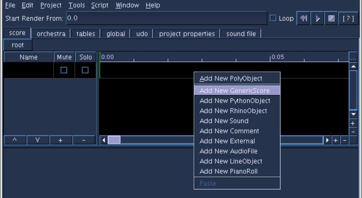Zoom out vertically with the - button
Screen dimensions: 362x198
[x=353, y=132]
